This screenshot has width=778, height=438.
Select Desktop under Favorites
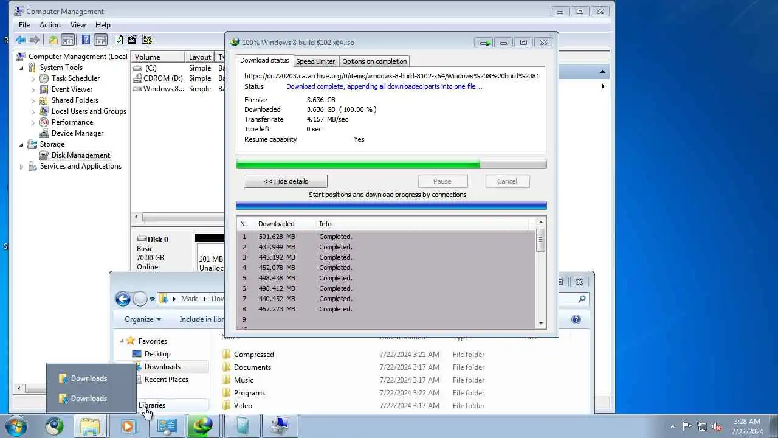(x=157, y=354)
